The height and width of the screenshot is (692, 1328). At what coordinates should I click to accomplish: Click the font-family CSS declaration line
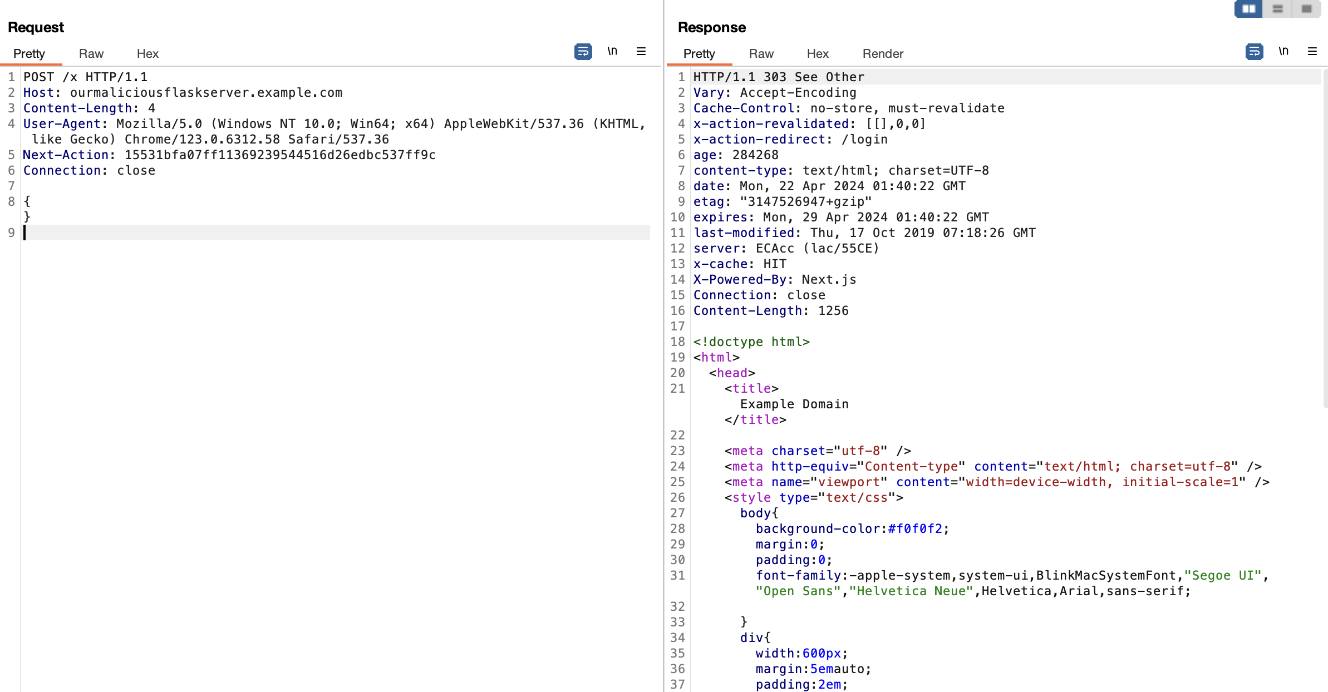pyautogui.click(x=1012, y=583)
